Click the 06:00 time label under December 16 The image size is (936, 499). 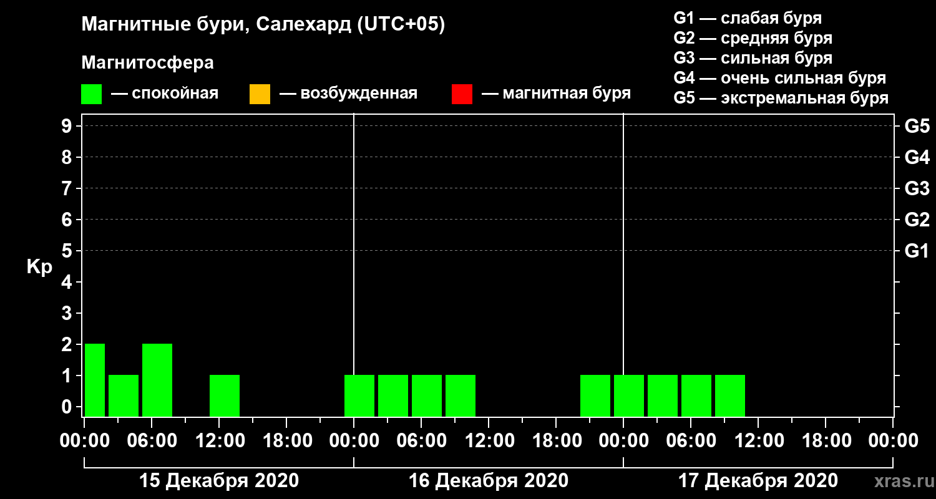tap(421, 440)
